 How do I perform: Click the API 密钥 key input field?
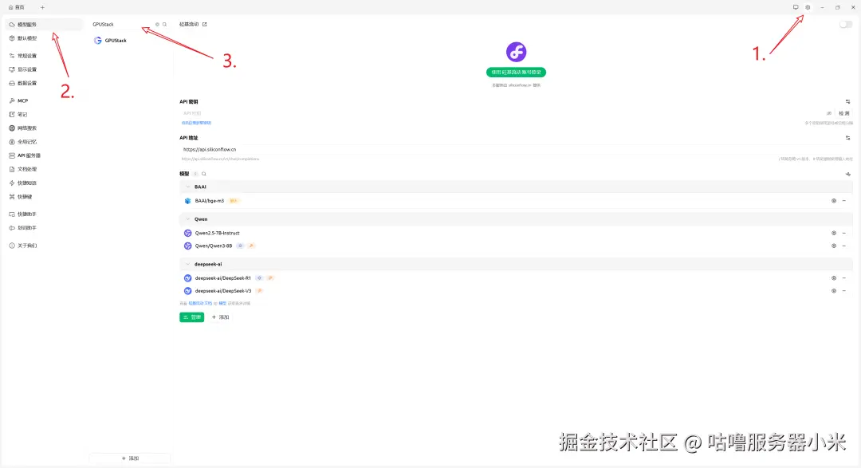point(502,113)
